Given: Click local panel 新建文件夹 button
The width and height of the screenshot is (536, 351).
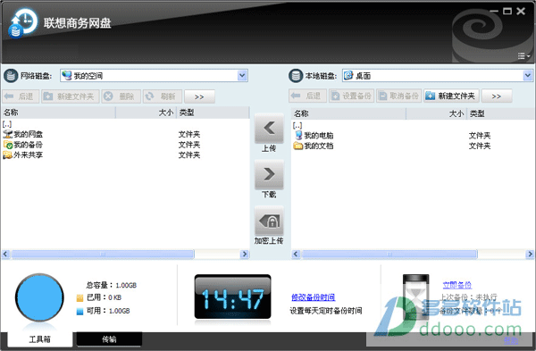Looking at the screenshot, I should point(451,96).
